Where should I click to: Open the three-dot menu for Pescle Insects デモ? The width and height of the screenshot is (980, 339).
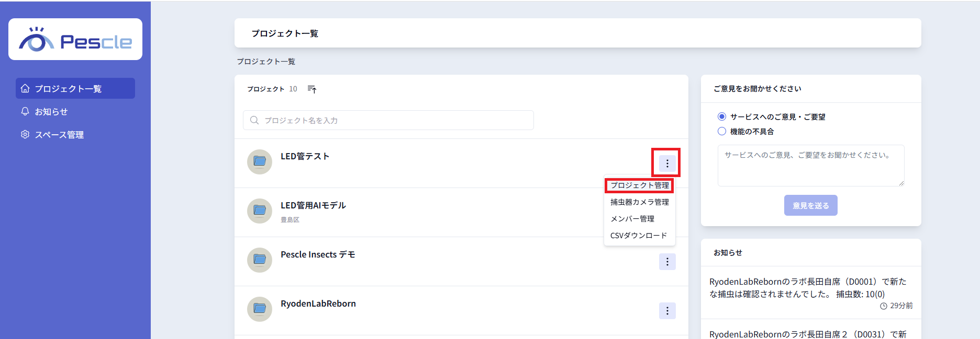pos(667,262)
